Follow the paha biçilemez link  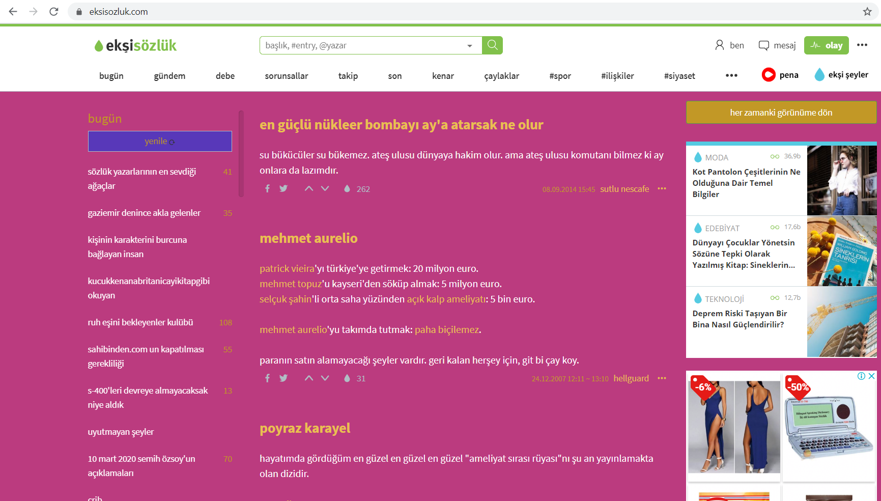tap(447, 329)
